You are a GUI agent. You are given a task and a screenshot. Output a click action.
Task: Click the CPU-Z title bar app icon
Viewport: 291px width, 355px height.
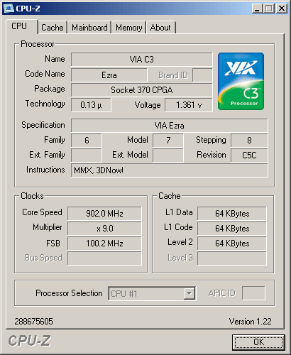9,9
